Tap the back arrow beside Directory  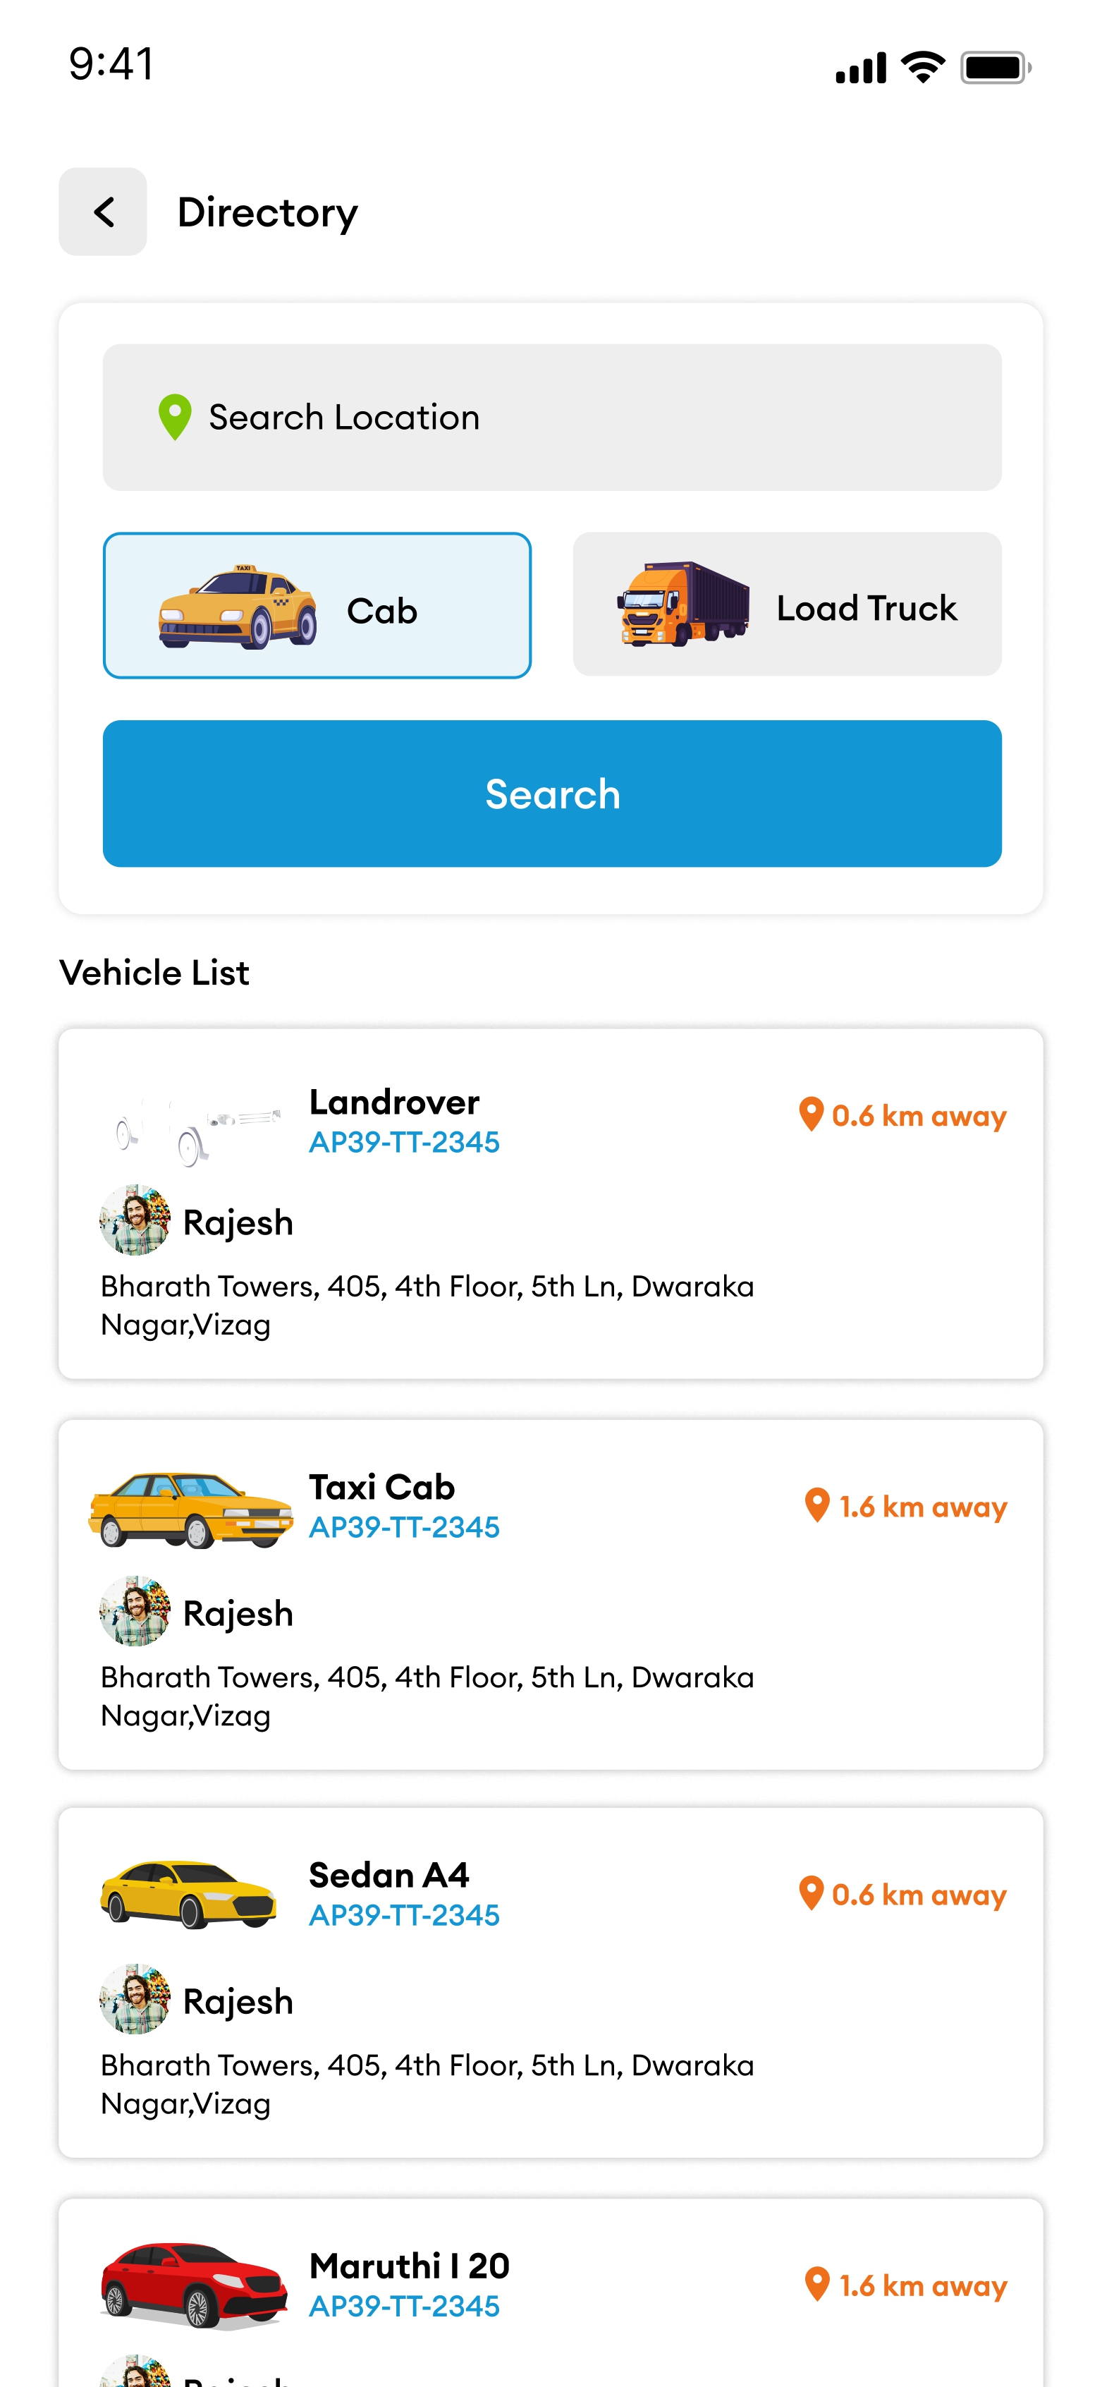click(x=103, y=212)
